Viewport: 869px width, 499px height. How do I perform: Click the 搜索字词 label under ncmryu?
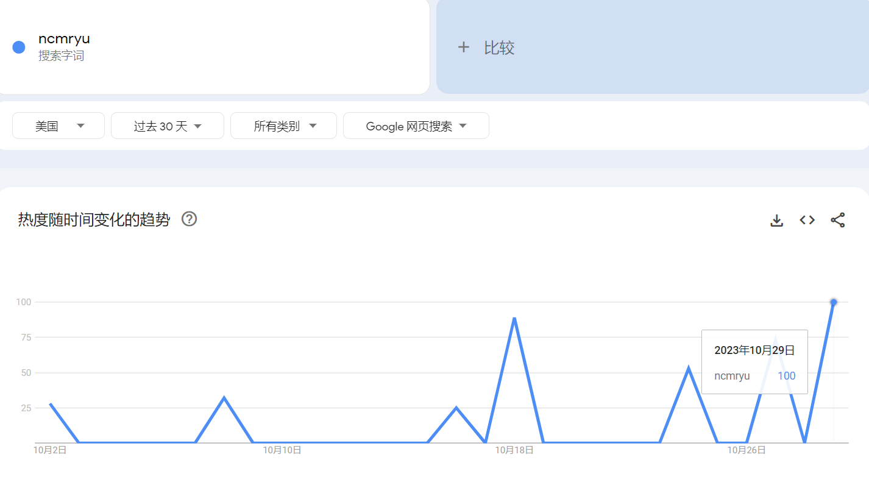tap(61, 56)
